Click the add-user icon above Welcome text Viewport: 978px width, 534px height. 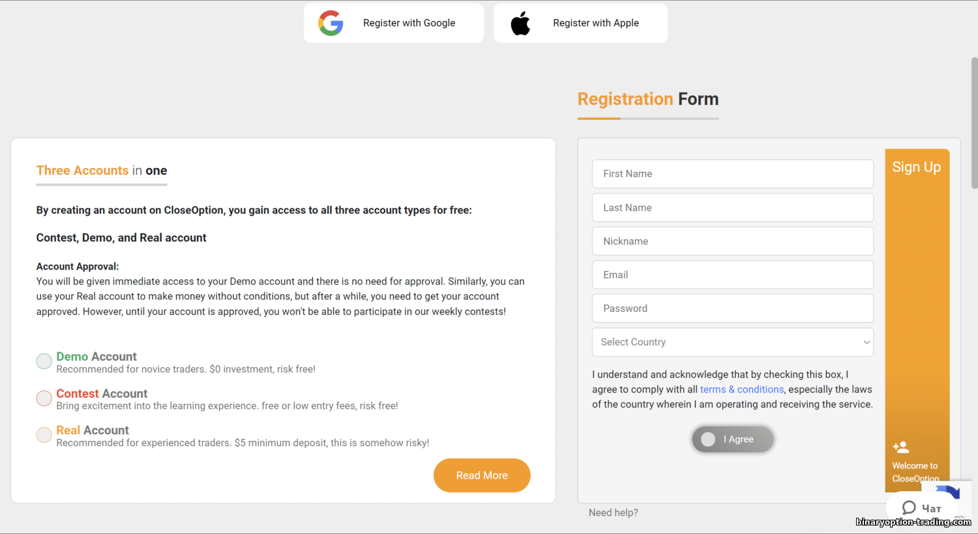(x=901, y=447)
